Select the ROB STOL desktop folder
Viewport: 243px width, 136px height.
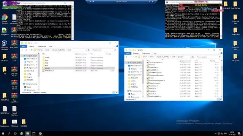point(24,123)
